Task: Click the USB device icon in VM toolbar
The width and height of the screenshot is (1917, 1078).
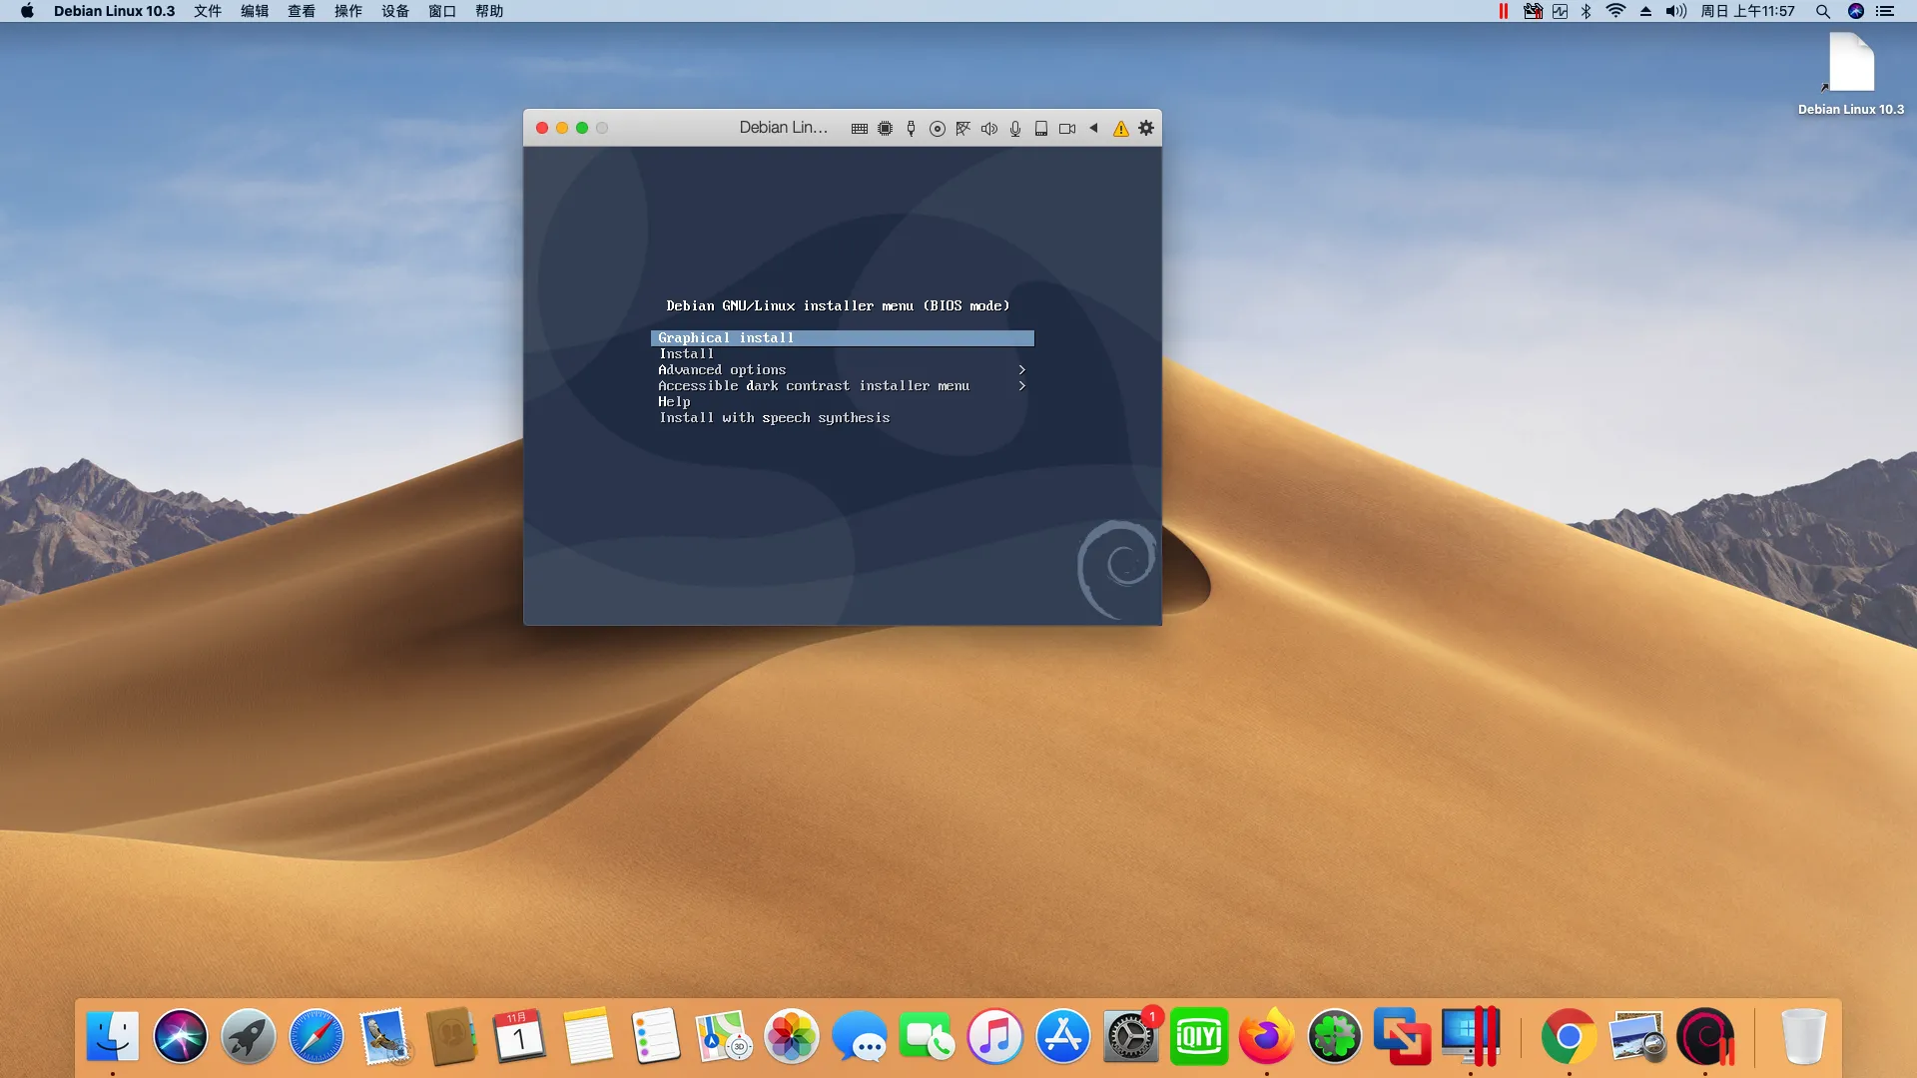Action: point(911,129)
